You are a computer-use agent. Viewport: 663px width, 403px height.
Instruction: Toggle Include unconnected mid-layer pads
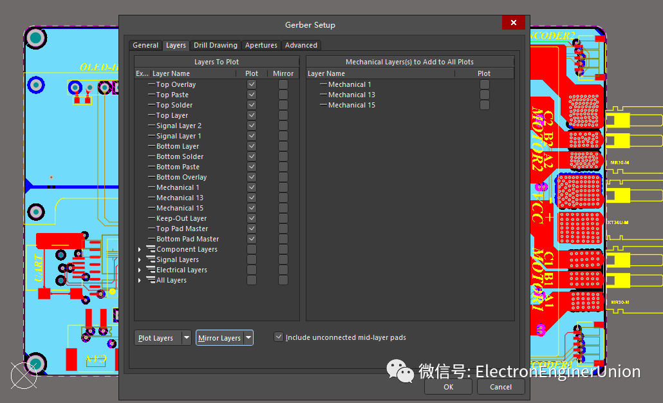coord(279,337)
